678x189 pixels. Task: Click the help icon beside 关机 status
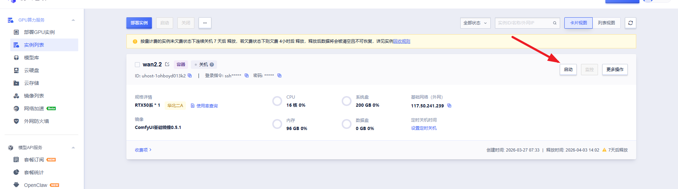[212, 65]
